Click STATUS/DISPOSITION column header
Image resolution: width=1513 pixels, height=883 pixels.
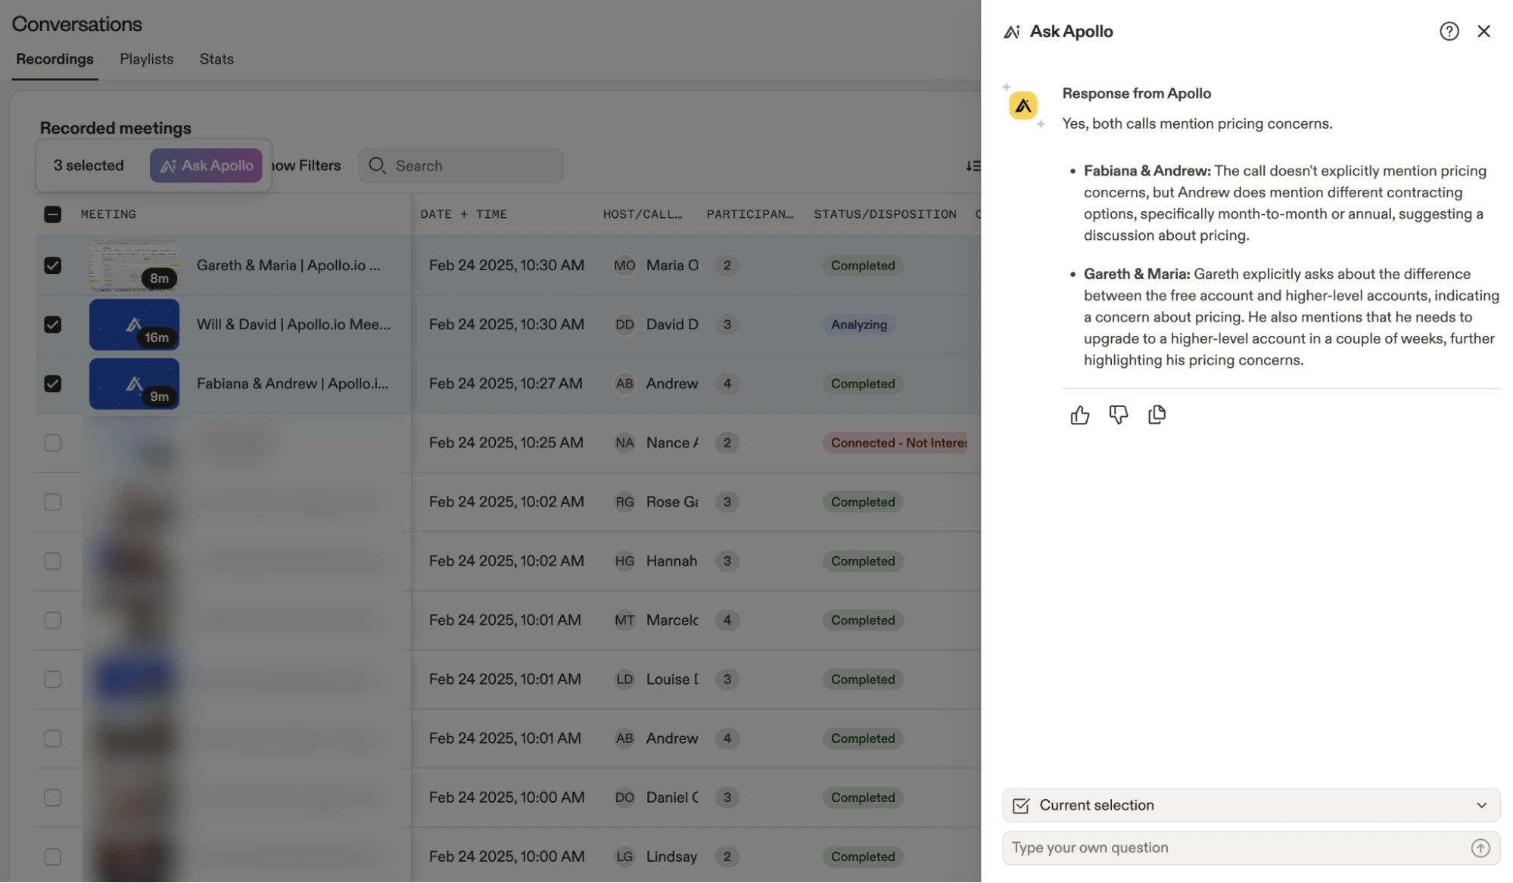[885, 214]
